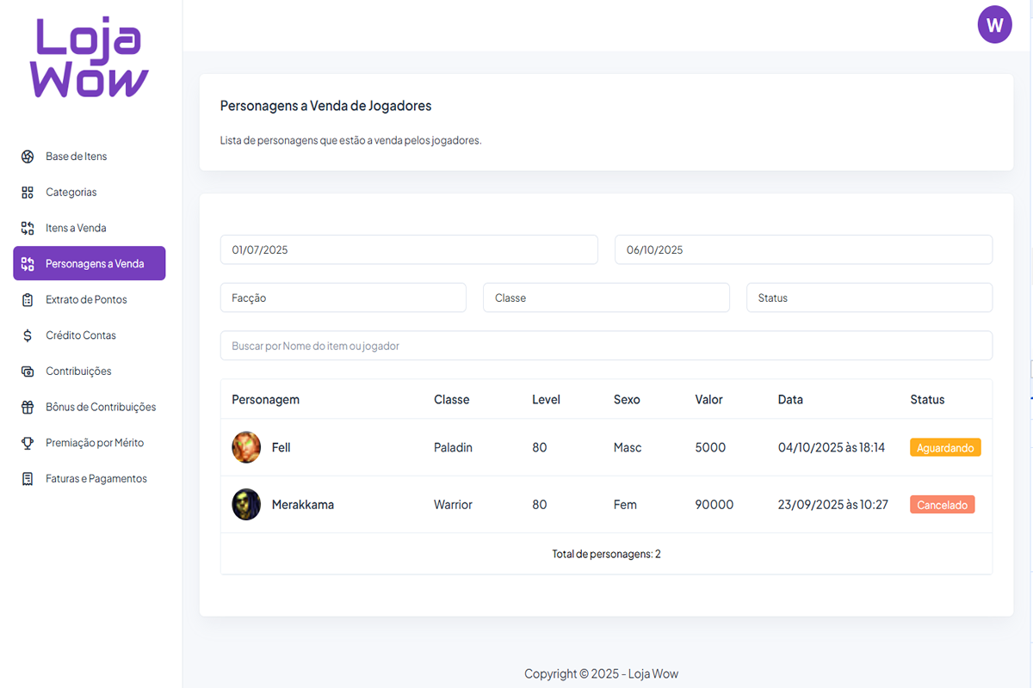The image size is (1033, 688).
Task: Click the Crédito Contas dollar icon
Action: [28, 335]
